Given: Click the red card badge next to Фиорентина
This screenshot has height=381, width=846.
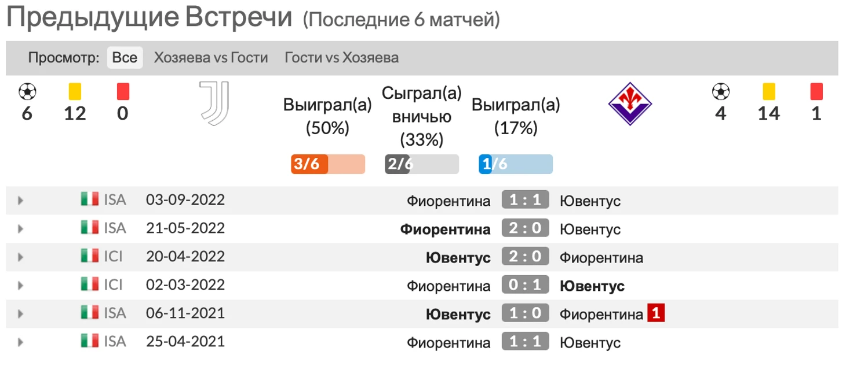Looking at the screenshot, I should point(656,314).
